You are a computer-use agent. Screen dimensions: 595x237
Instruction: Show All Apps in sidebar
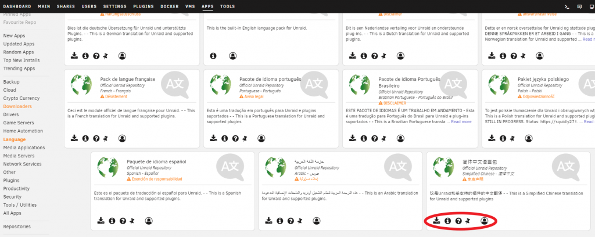pos(12,213)
